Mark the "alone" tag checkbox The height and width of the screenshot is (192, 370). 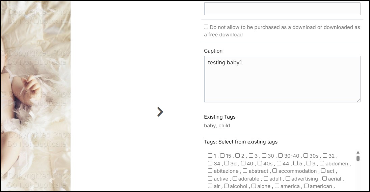pyautogui.click(x=254, y=186)
